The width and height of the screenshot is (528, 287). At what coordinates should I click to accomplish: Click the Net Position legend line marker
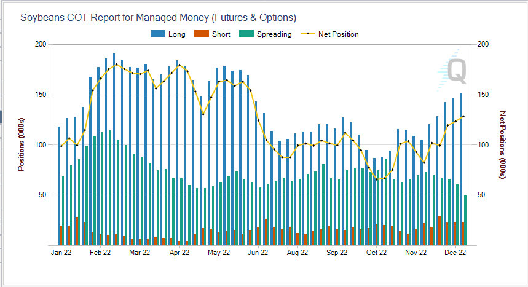point(308,34)
